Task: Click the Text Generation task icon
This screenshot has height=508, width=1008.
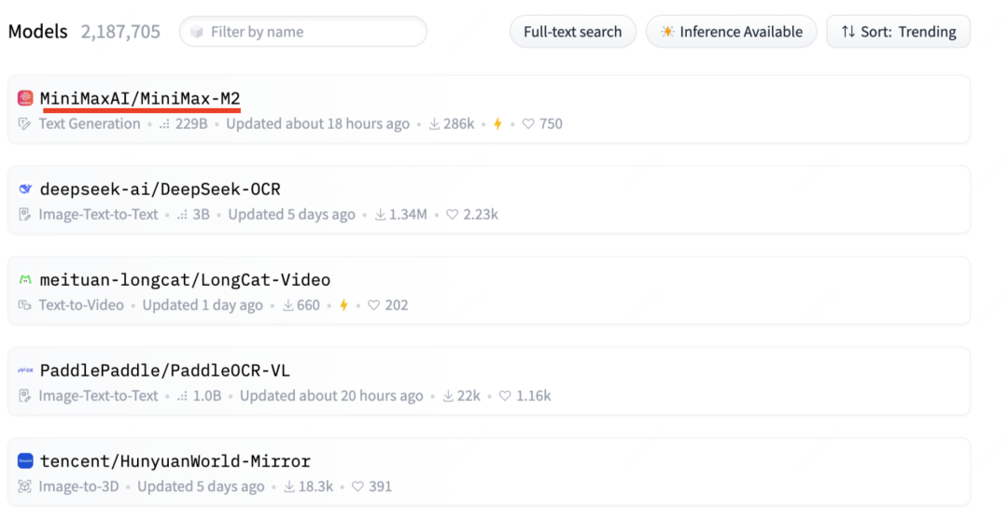Action: 24,124
